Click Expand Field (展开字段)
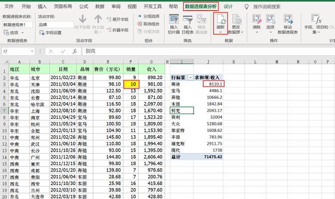The image size is (335, 199). tap(117, 19)
